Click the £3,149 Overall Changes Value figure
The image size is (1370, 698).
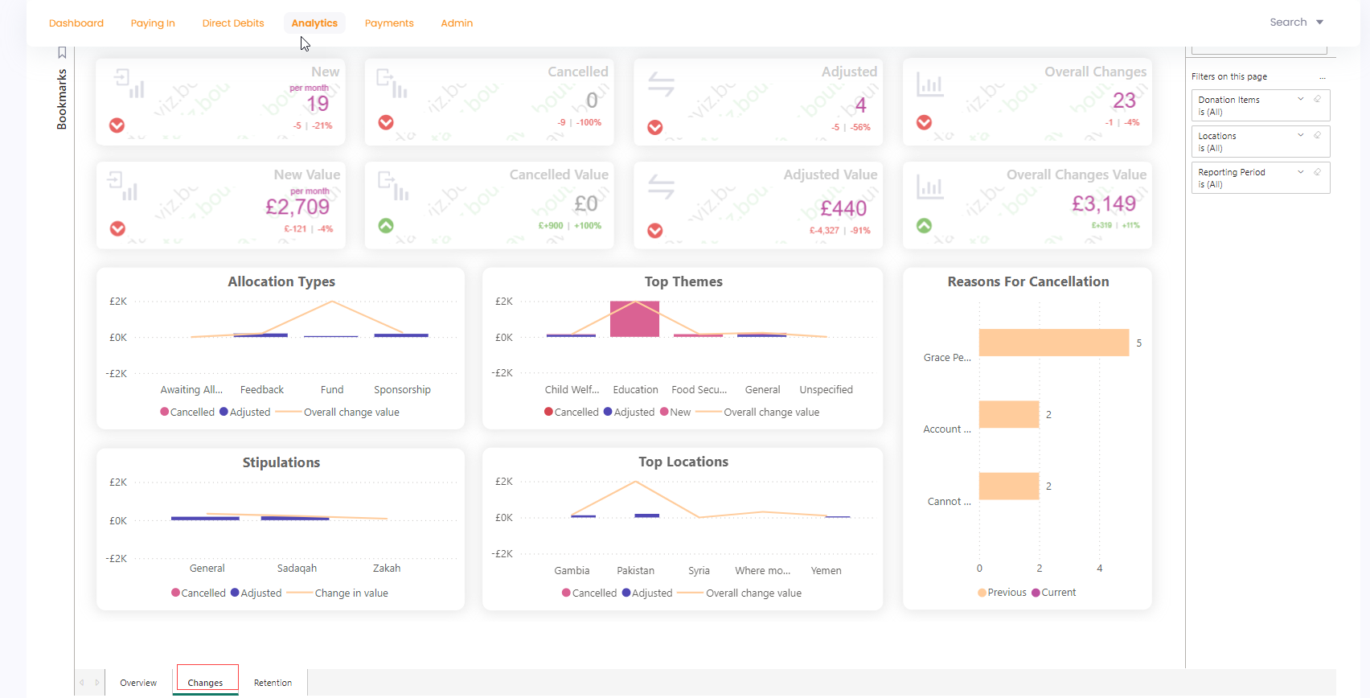click(x=1104, y=203)
